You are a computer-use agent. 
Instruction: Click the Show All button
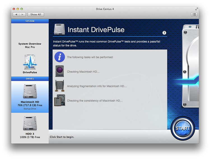click(x=36, y=15)
